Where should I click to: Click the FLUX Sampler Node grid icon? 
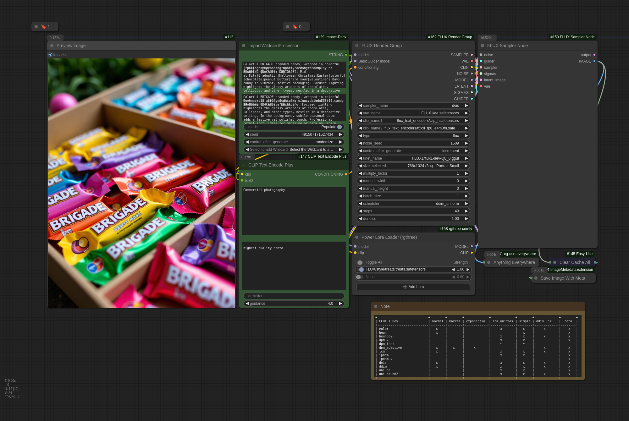tap(483, 46)
